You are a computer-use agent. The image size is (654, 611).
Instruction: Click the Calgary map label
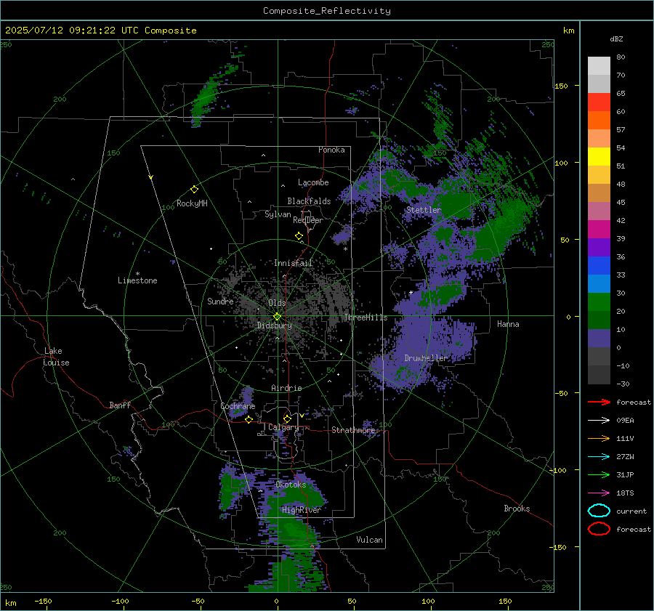pyautogui.click(x=283, y=427)
